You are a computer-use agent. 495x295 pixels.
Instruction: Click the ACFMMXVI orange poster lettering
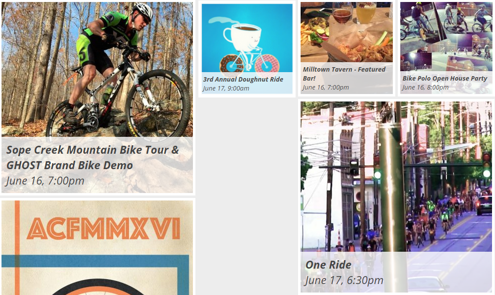[104, 228]
